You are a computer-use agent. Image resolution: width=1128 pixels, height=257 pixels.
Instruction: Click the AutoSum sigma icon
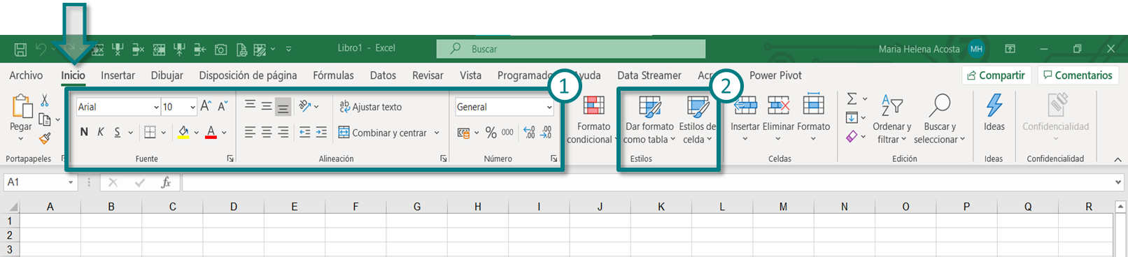pyautogui.click(x=852, y=99)
